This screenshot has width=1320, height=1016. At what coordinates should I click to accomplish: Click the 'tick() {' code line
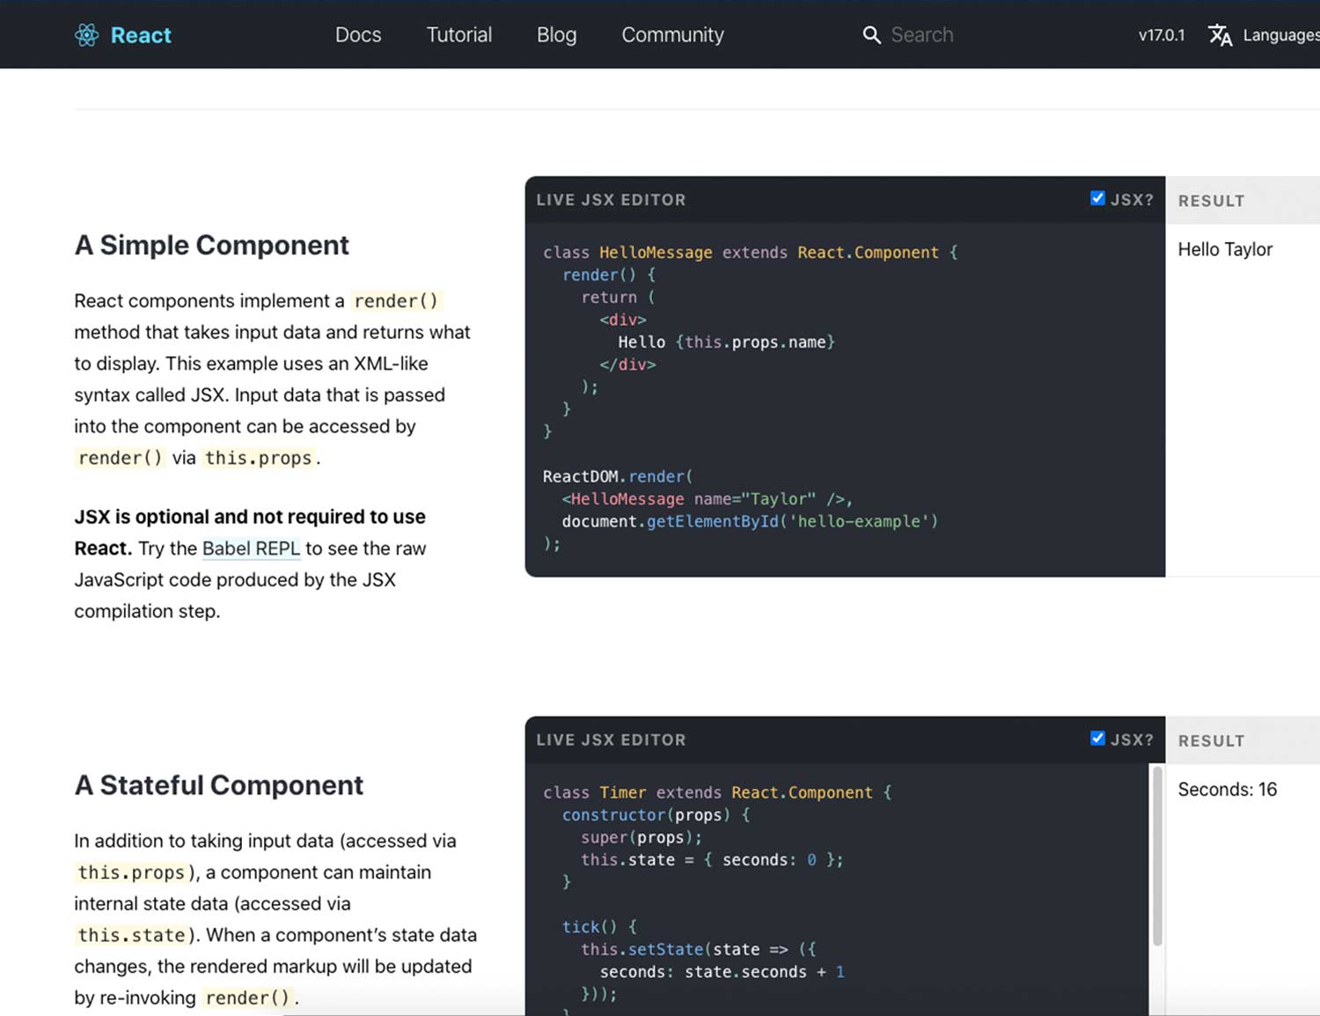point(599,927)
